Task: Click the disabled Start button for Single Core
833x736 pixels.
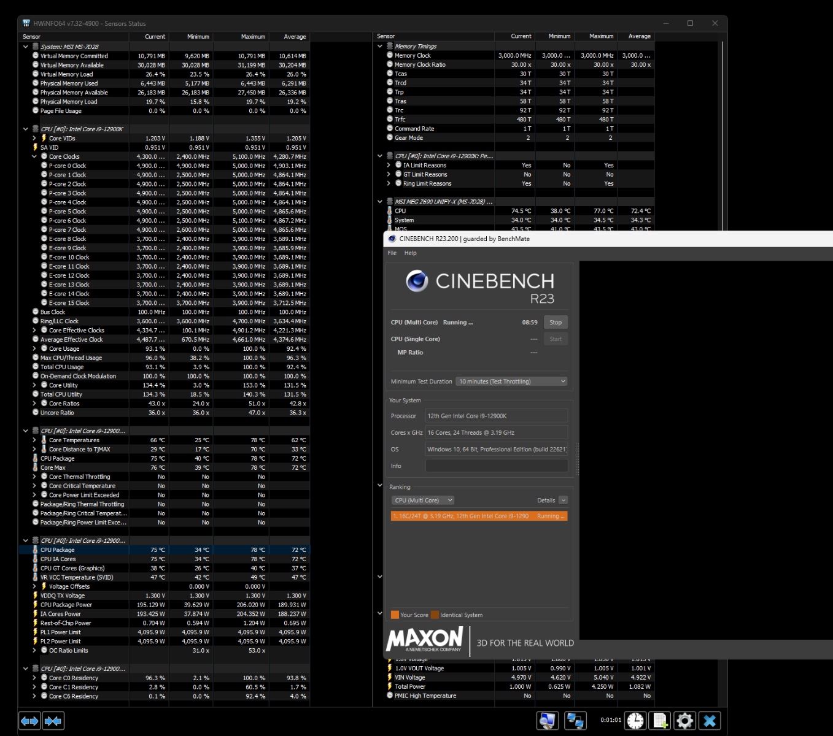Action: click(x=556, y=339)
